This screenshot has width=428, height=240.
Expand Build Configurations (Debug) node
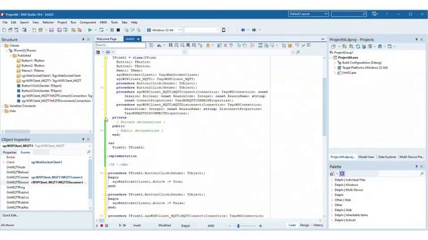(334, 63)
